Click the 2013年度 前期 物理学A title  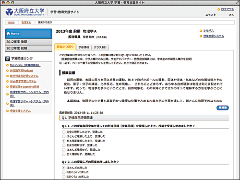[x=76, y=31]
